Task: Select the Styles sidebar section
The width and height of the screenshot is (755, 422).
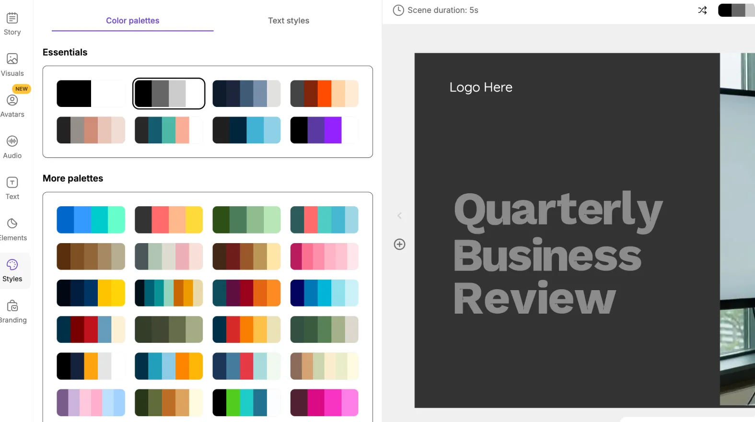Action: click(12, 271)
